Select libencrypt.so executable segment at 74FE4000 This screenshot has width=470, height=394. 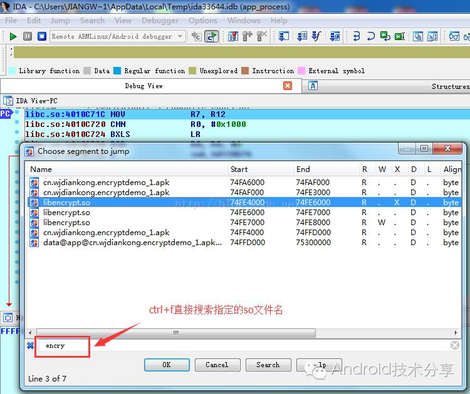click(x=244, y=202)
